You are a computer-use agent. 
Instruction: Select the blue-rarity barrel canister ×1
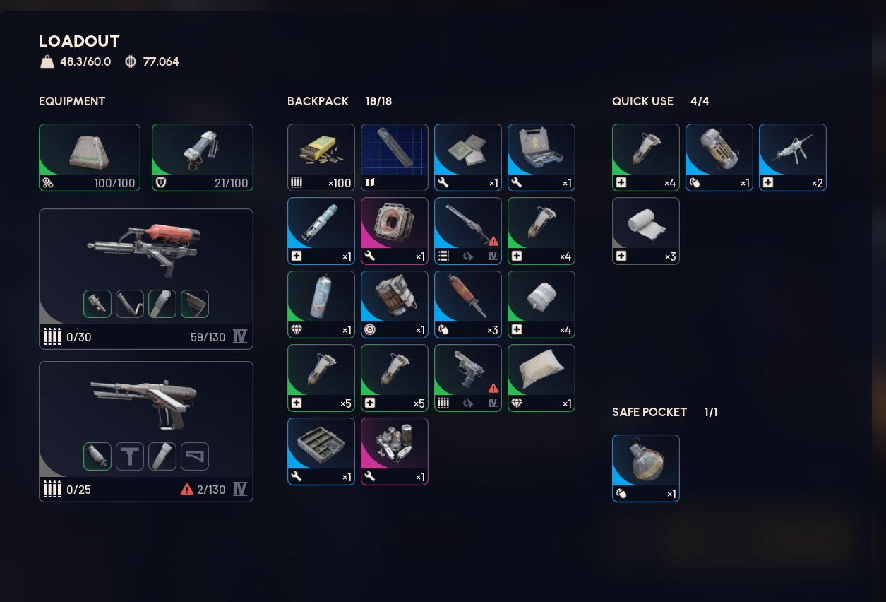tap(395, 305)
